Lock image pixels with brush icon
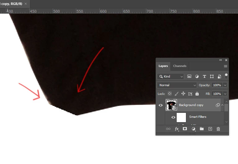The width and height of the screenshot is (238, 164). [176, 94]
